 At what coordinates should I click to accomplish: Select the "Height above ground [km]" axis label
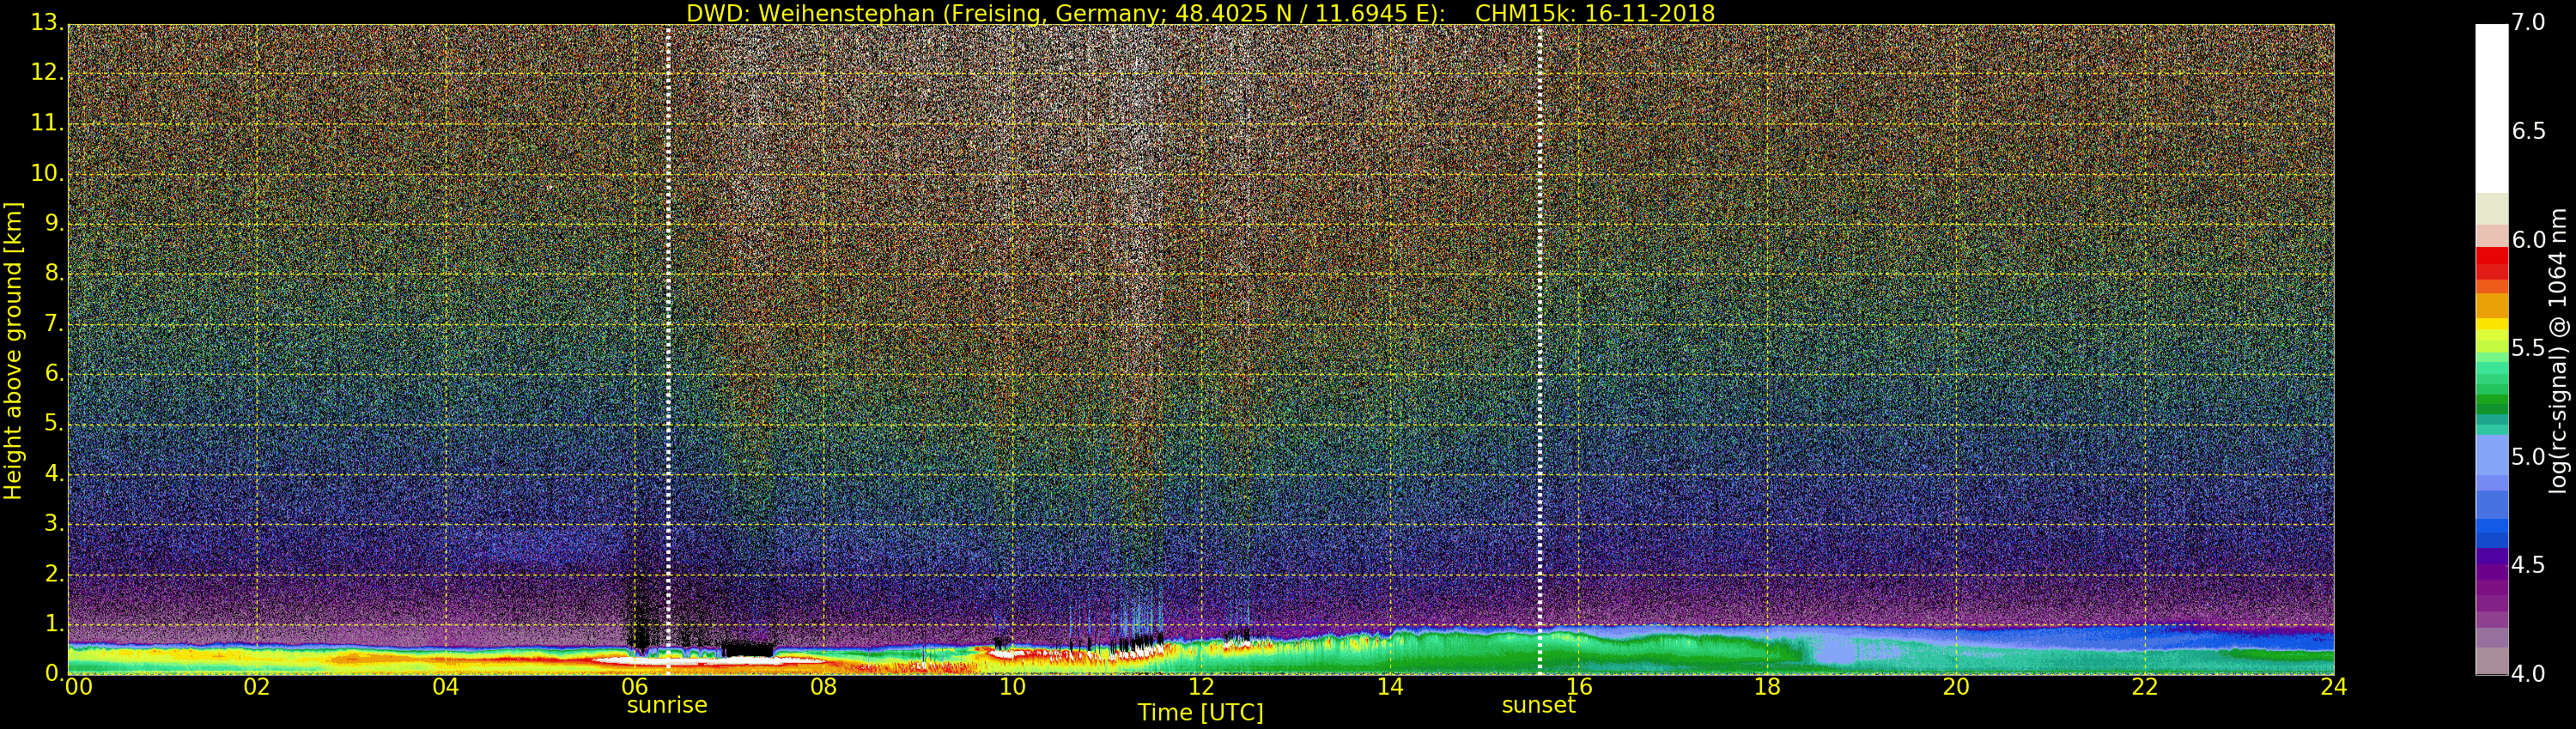coord(13,351)
